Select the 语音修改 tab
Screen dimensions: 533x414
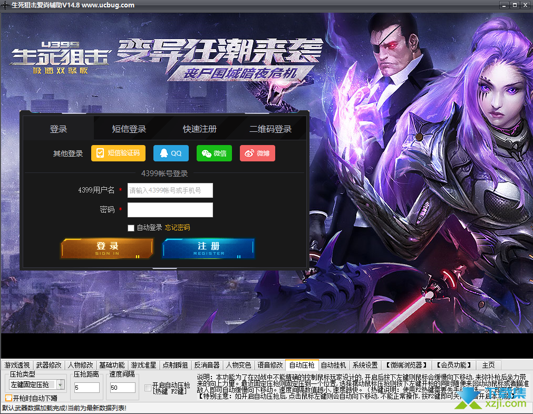(x=270, y=365)
